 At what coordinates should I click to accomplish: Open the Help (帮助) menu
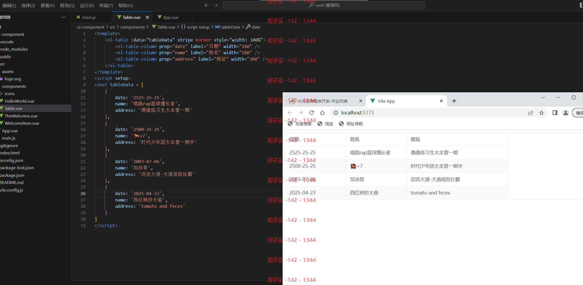125,5
